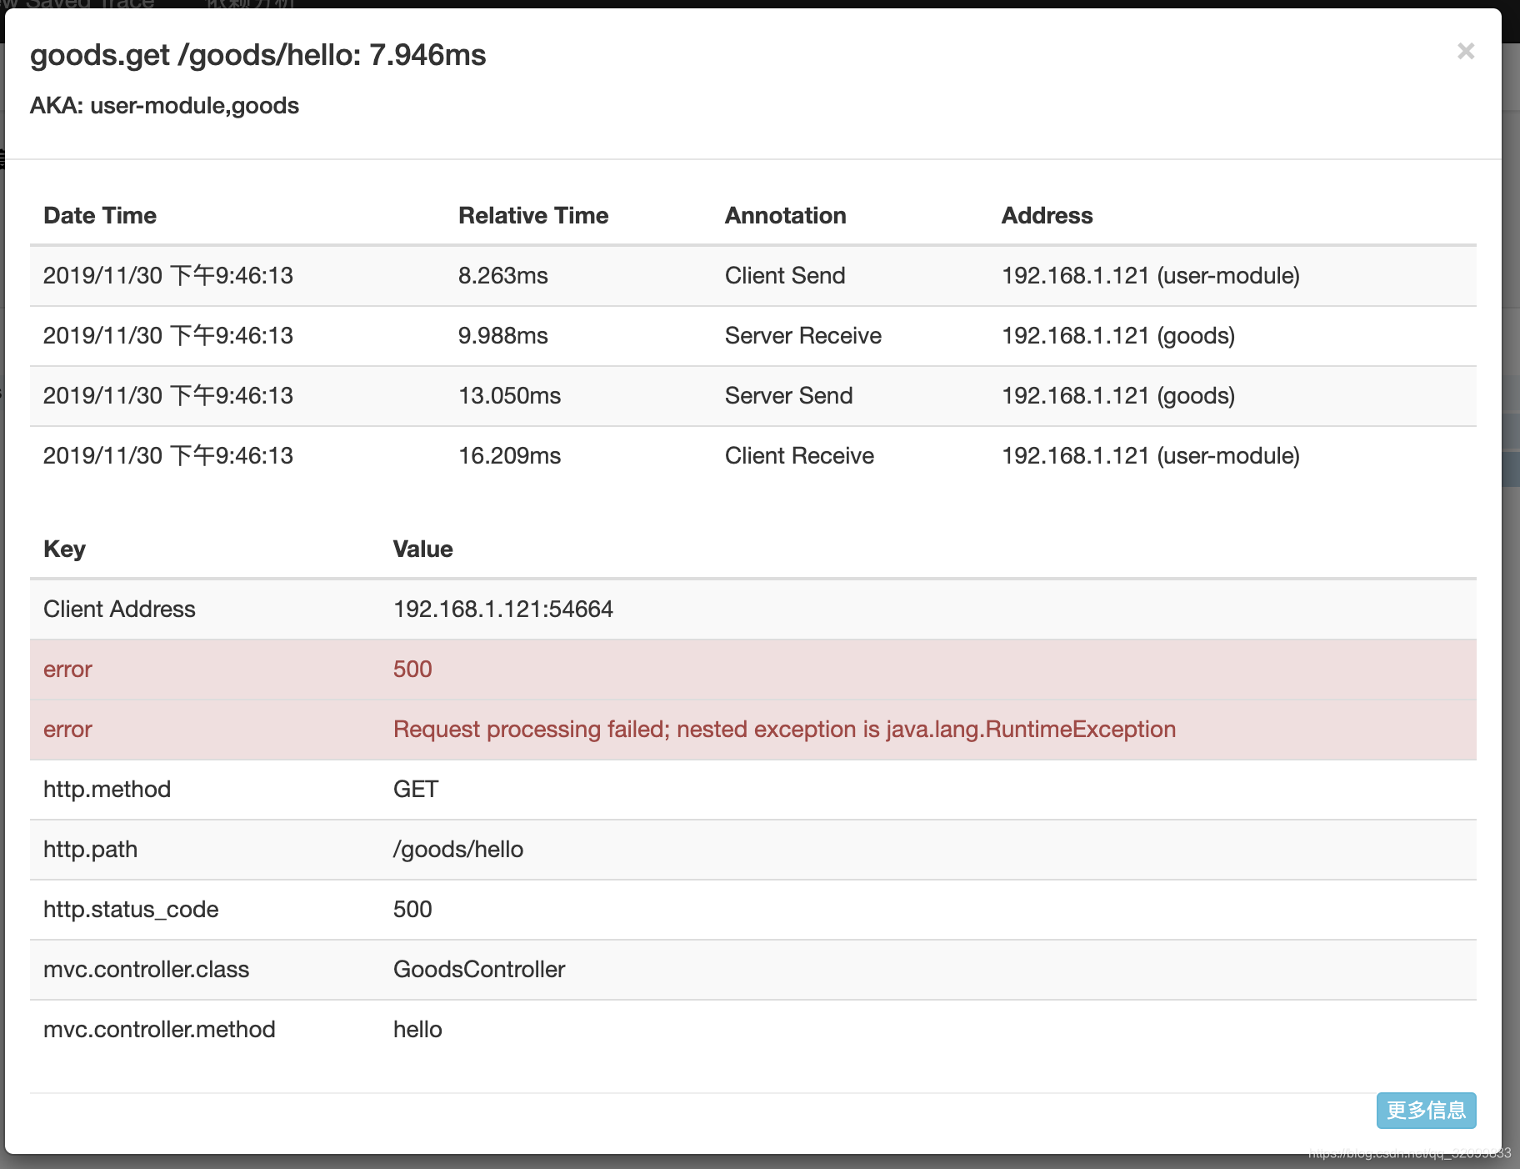Click the Address column header
This screenshot has width=1520, height=1169.
click(x=1047, y=215)
